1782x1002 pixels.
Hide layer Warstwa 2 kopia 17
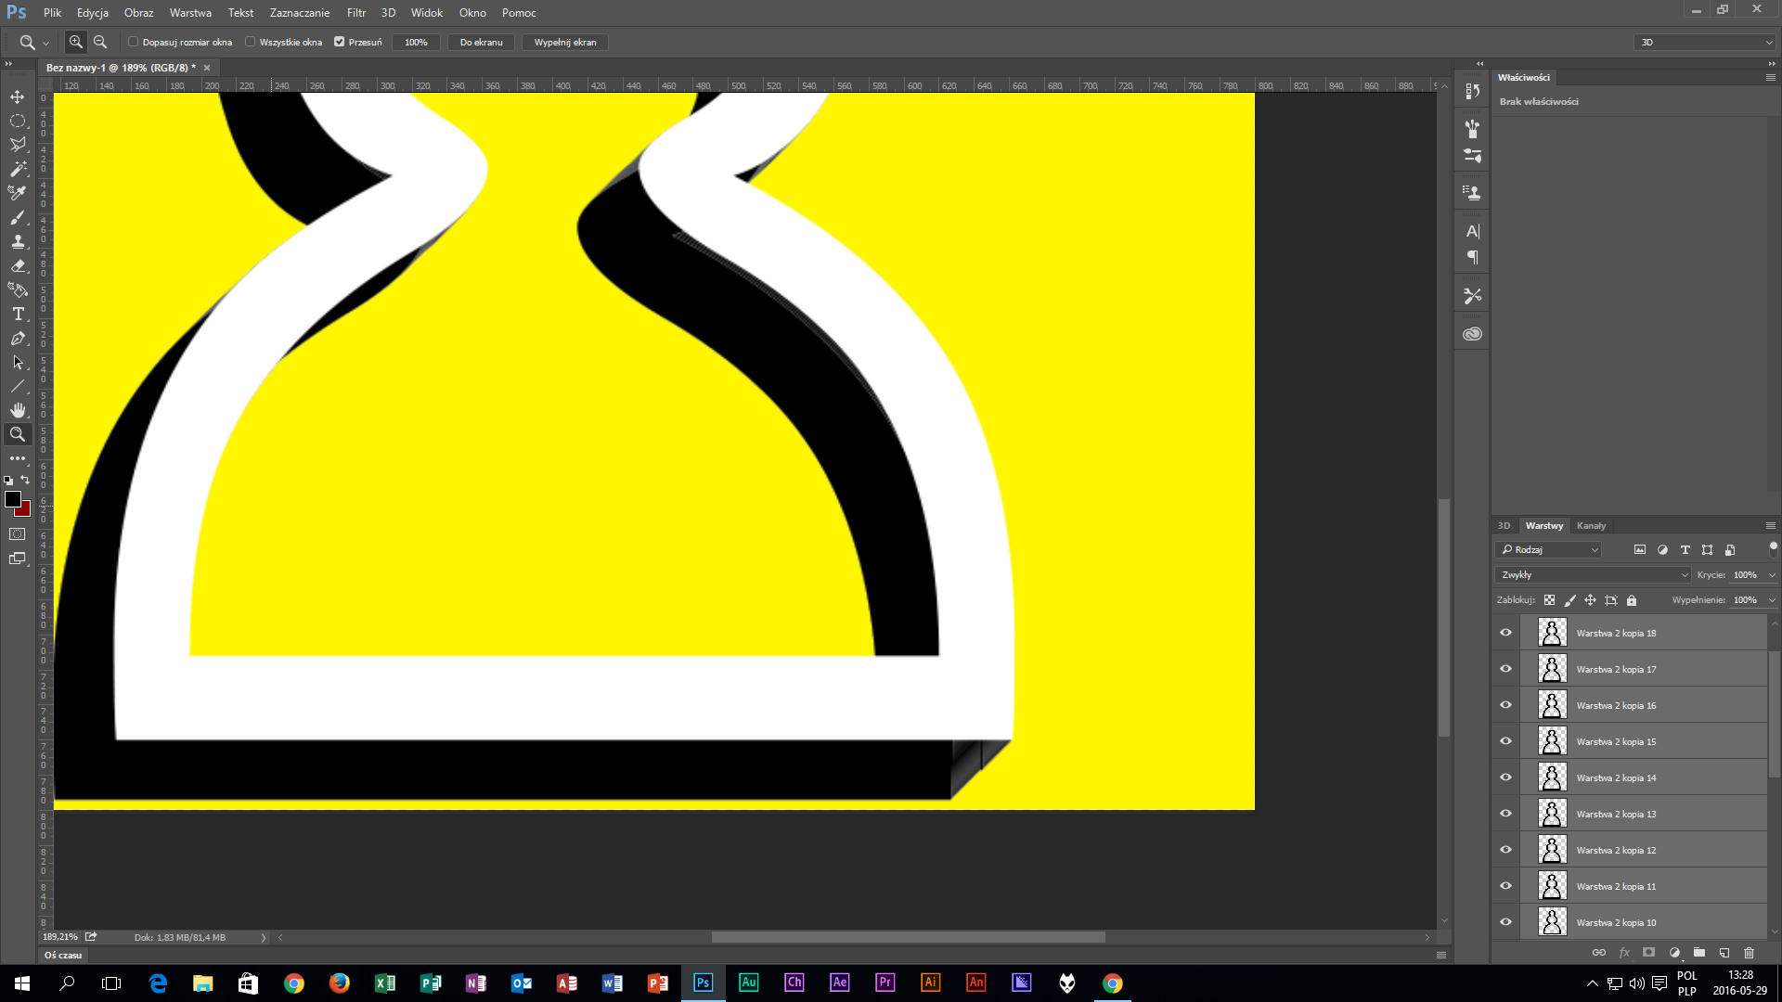[x=1505, y=669]
